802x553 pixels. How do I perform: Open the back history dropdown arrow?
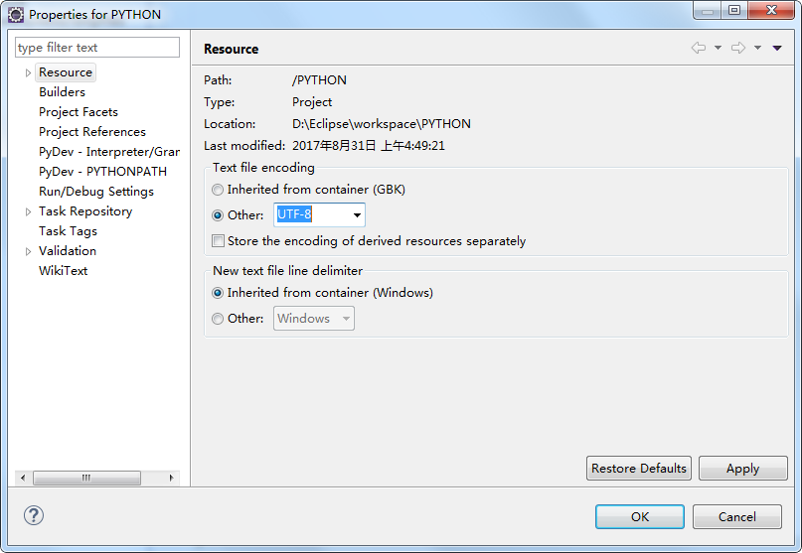tap(718, 48)
